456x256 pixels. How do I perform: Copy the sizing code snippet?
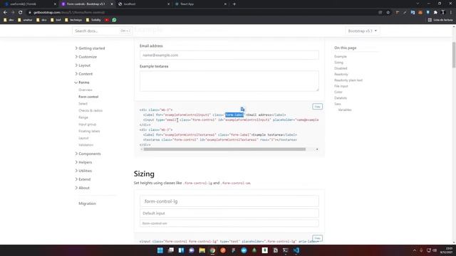tap(317, 238)
